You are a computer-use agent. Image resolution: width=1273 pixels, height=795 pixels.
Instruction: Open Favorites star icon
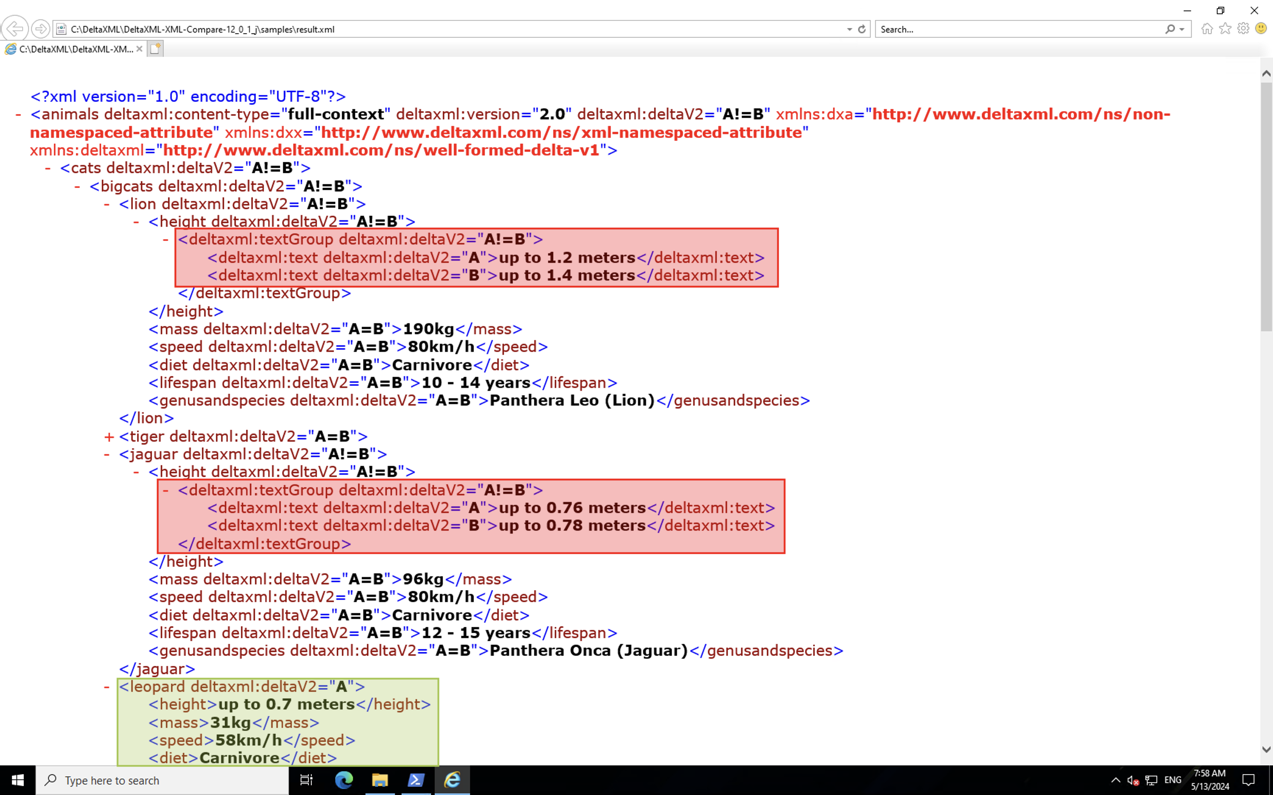(x=1225, y=28)
